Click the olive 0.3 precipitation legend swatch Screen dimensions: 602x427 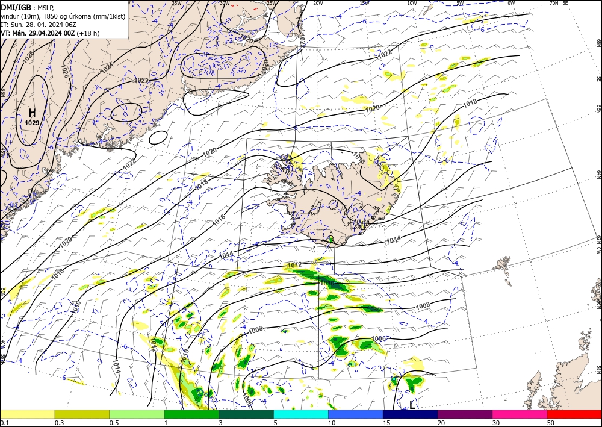(x=82, y=414)
